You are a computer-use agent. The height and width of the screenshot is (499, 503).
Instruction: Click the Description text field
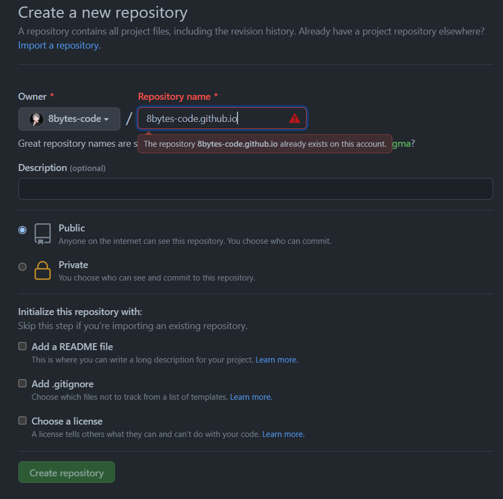click(x=255, y=189)
